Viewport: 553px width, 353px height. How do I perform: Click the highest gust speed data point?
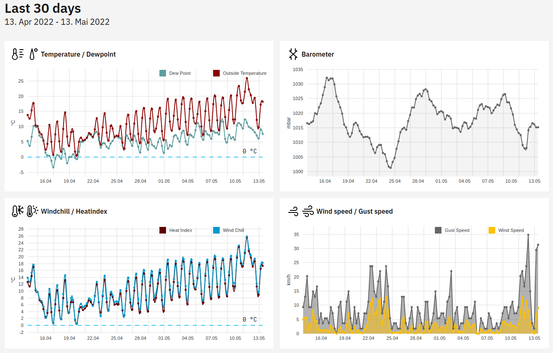(528, 235)
